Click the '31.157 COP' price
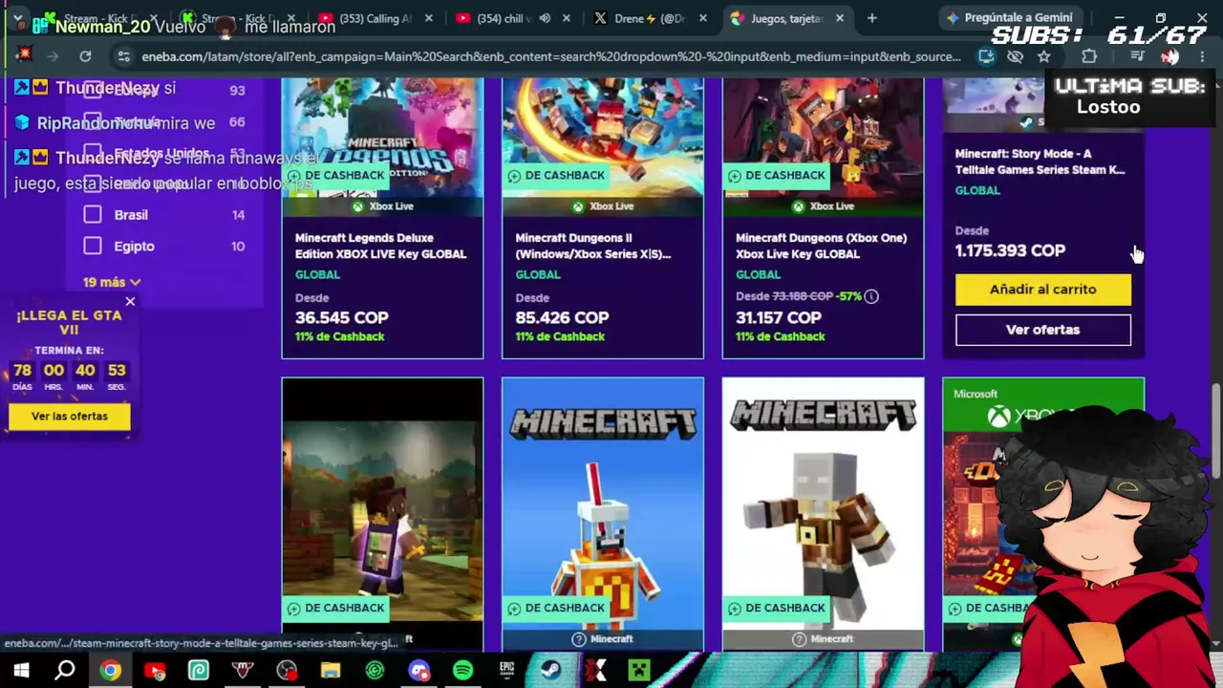Screen dimensions: 1223x688 [x=778, y=318]
